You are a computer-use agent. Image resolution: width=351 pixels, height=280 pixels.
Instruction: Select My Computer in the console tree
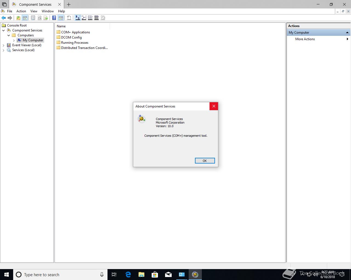click(x=33, y=40)
